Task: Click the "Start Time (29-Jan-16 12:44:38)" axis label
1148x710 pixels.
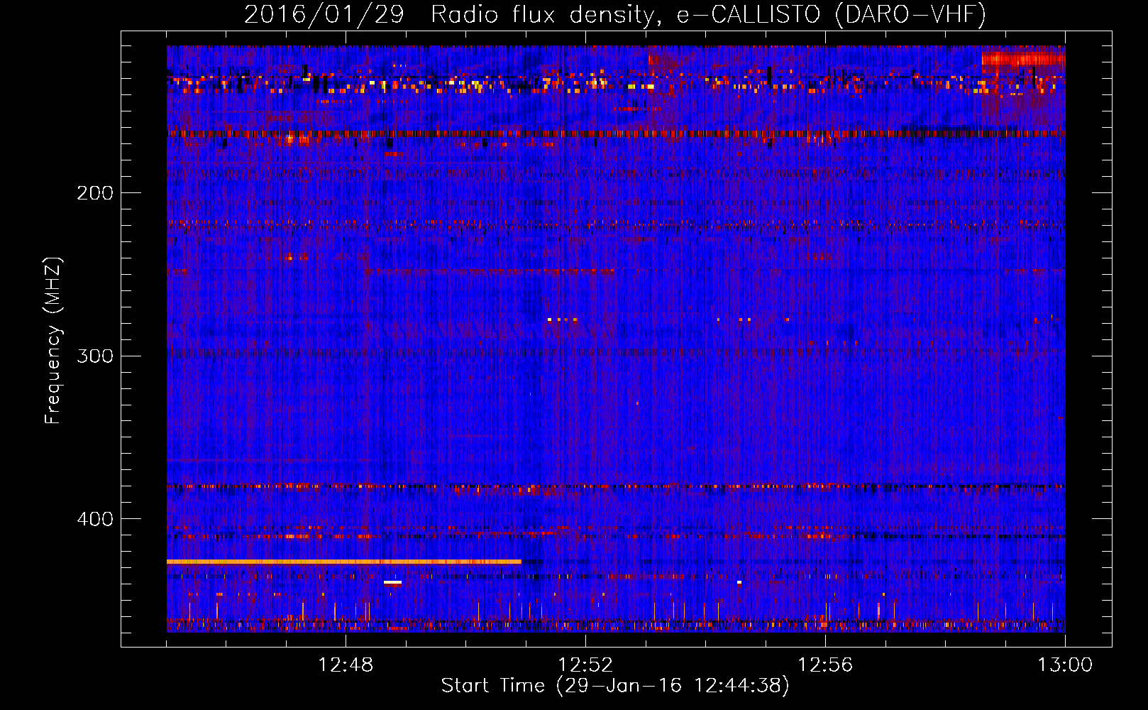Action: (x=615, y=686)
